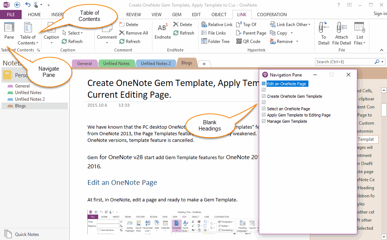Screen dimensions: 387x240
Task: Refresh endnotes in the EndNote group
Action: [184, 33]
